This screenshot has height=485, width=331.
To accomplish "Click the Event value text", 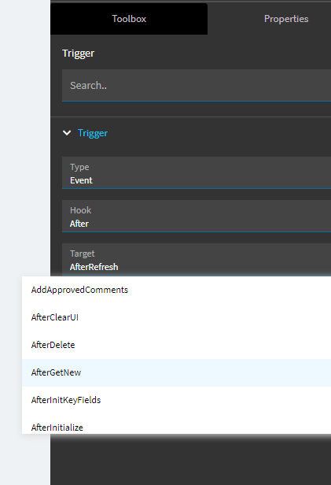I will (x=81, y=180).
